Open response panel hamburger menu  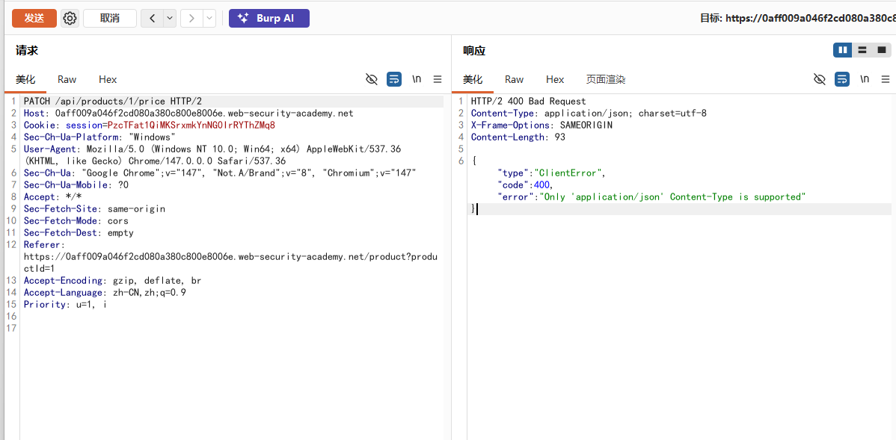(x=886, y=79)
